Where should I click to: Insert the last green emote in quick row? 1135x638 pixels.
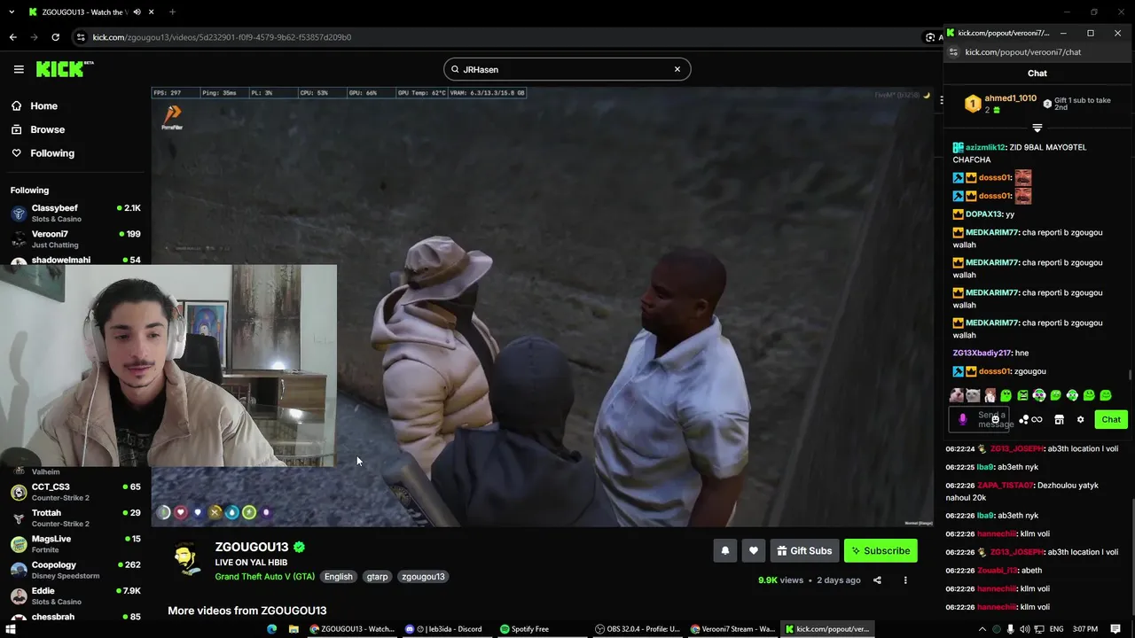tap(1106, 395)
